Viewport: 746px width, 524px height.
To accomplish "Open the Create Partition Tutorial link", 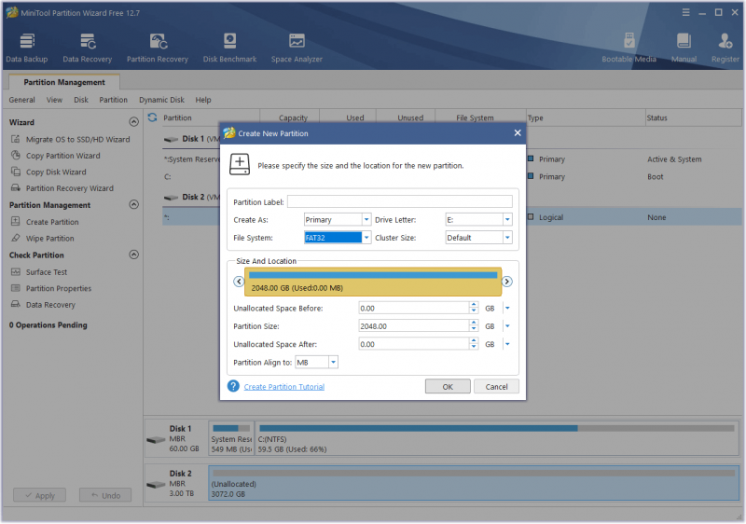I will pyautogui.click(x=284, y=387).
